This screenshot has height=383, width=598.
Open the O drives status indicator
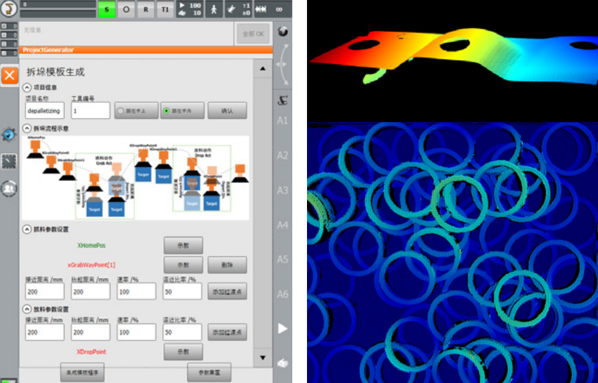click(x=126, y=9)
